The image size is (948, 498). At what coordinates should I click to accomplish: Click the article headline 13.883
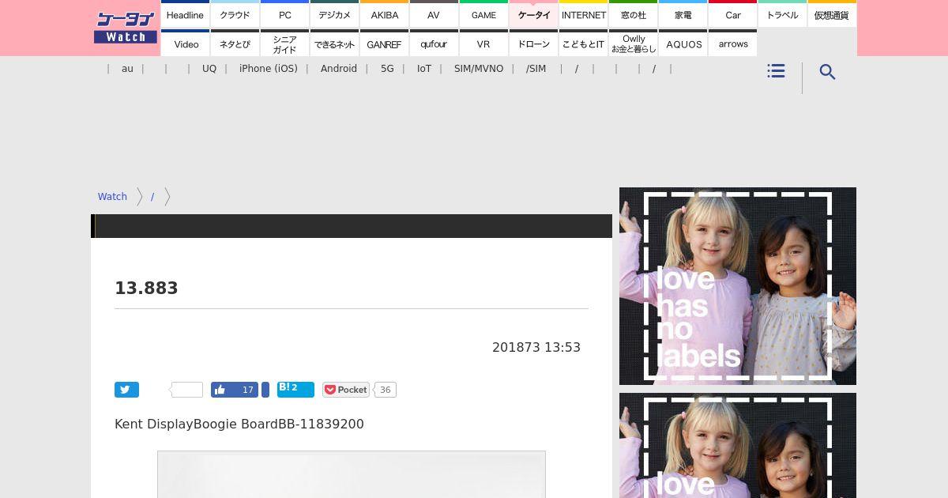(146, 289)
